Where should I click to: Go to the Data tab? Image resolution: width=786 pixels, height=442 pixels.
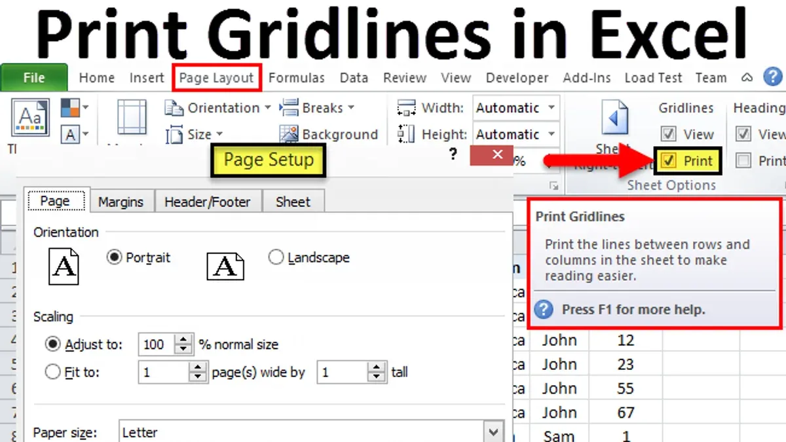[x=354, y=78]
